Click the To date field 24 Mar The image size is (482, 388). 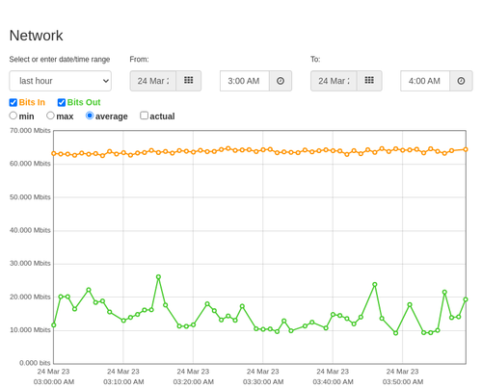[x=334, y=81]
